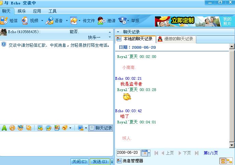235x165 pixels.
Task: Click the screen capture scissors icon
Action: (x=81, y=128)
